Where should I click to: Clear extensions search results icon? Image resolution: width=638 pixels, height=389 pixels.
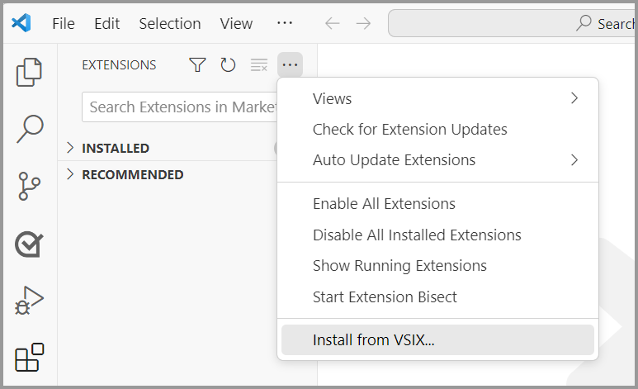(x=259, y=64)
